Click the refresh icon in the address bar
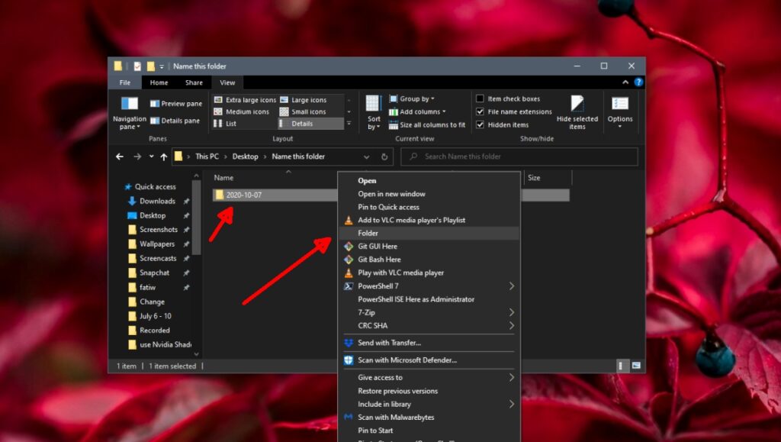The height and width of the screenshot is (442, 781). (384, 156)
